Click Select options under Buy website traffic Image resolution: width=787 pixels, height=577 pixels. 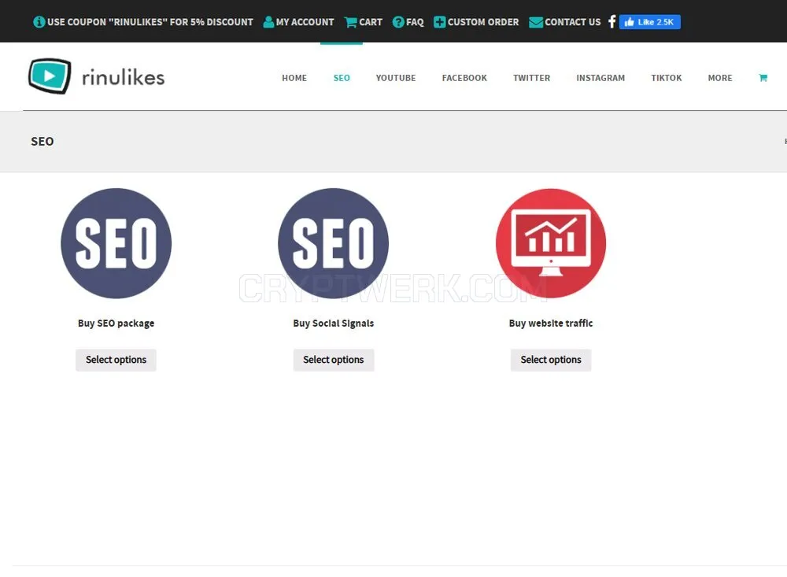pyautogui.click(x=551, y=360)
